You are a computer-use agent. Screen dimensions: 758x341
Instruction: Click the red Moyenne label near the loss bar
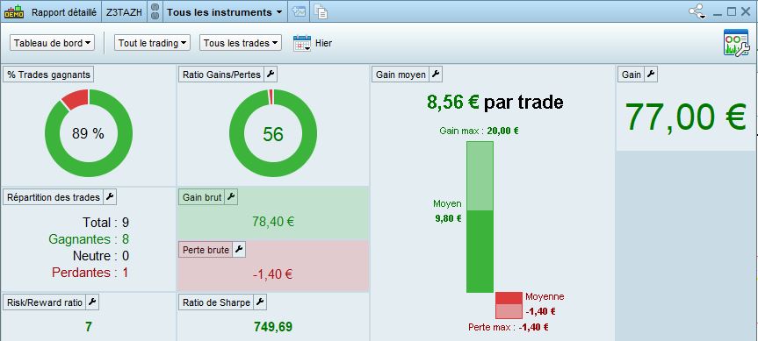(545, 296)
